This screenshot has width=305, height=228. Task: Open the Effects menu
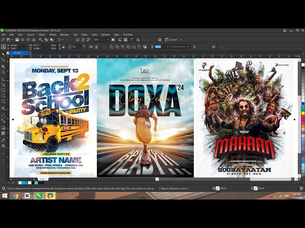[53, 35]
